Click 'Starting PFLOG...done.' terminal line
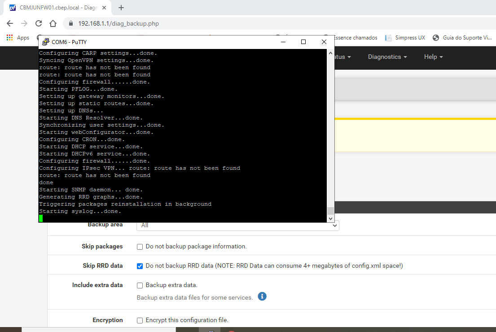496x332 pixels. [79, 89]
